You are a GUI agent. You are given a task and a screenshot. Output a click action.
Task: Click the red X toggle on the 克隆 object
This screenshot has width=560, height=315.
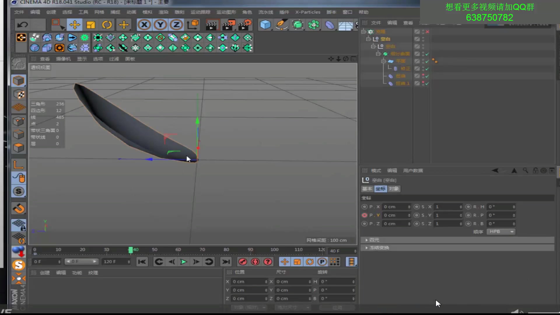click(427, 32)
